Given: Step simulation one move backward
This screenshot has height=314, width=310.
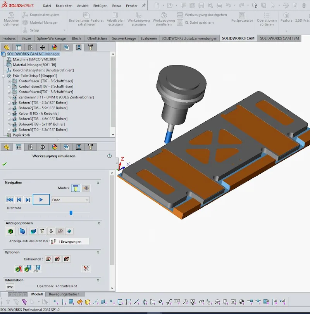Looking at the screenshot, I should pos(19,200).
